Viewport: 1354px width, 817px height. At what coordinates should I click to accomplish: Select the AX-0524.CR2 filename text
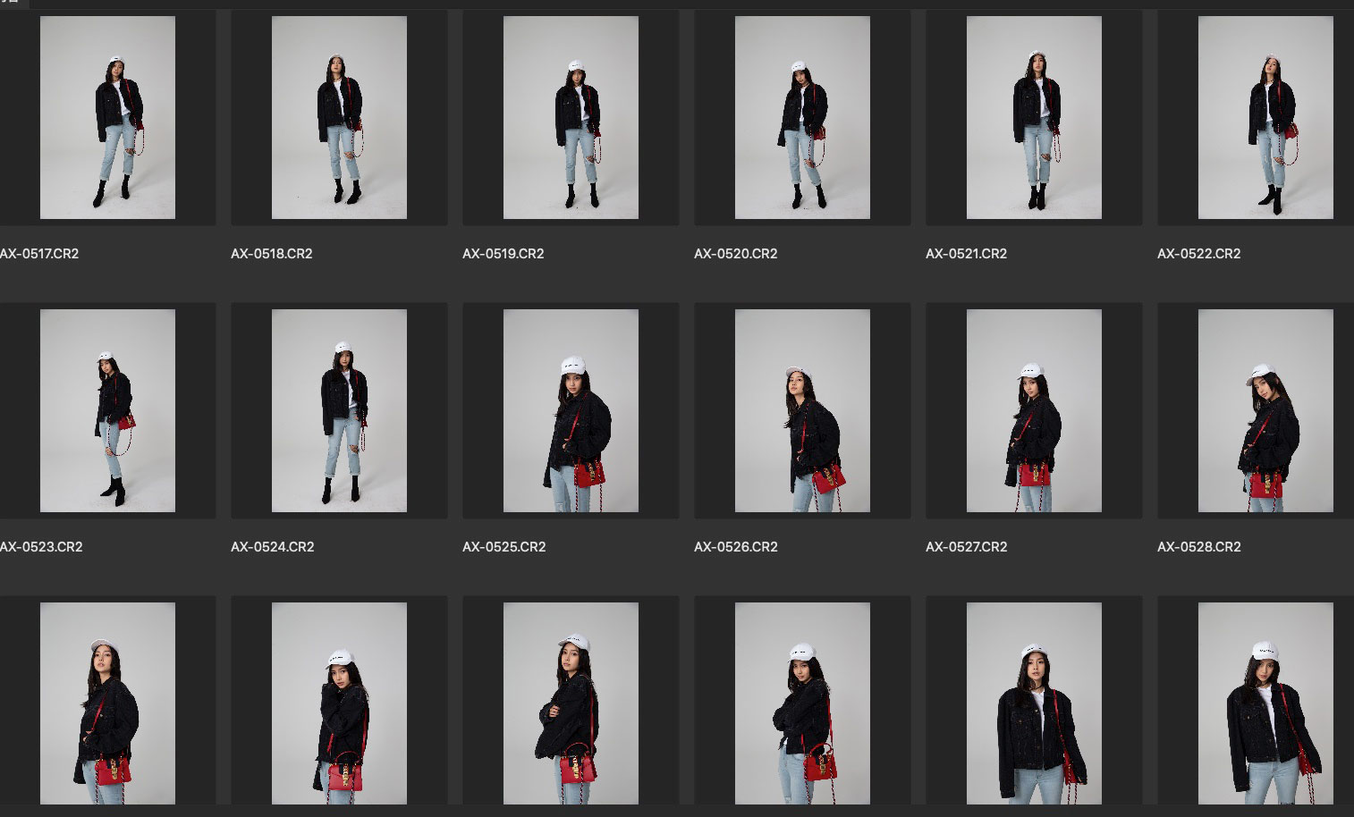(x=272, y=547)
